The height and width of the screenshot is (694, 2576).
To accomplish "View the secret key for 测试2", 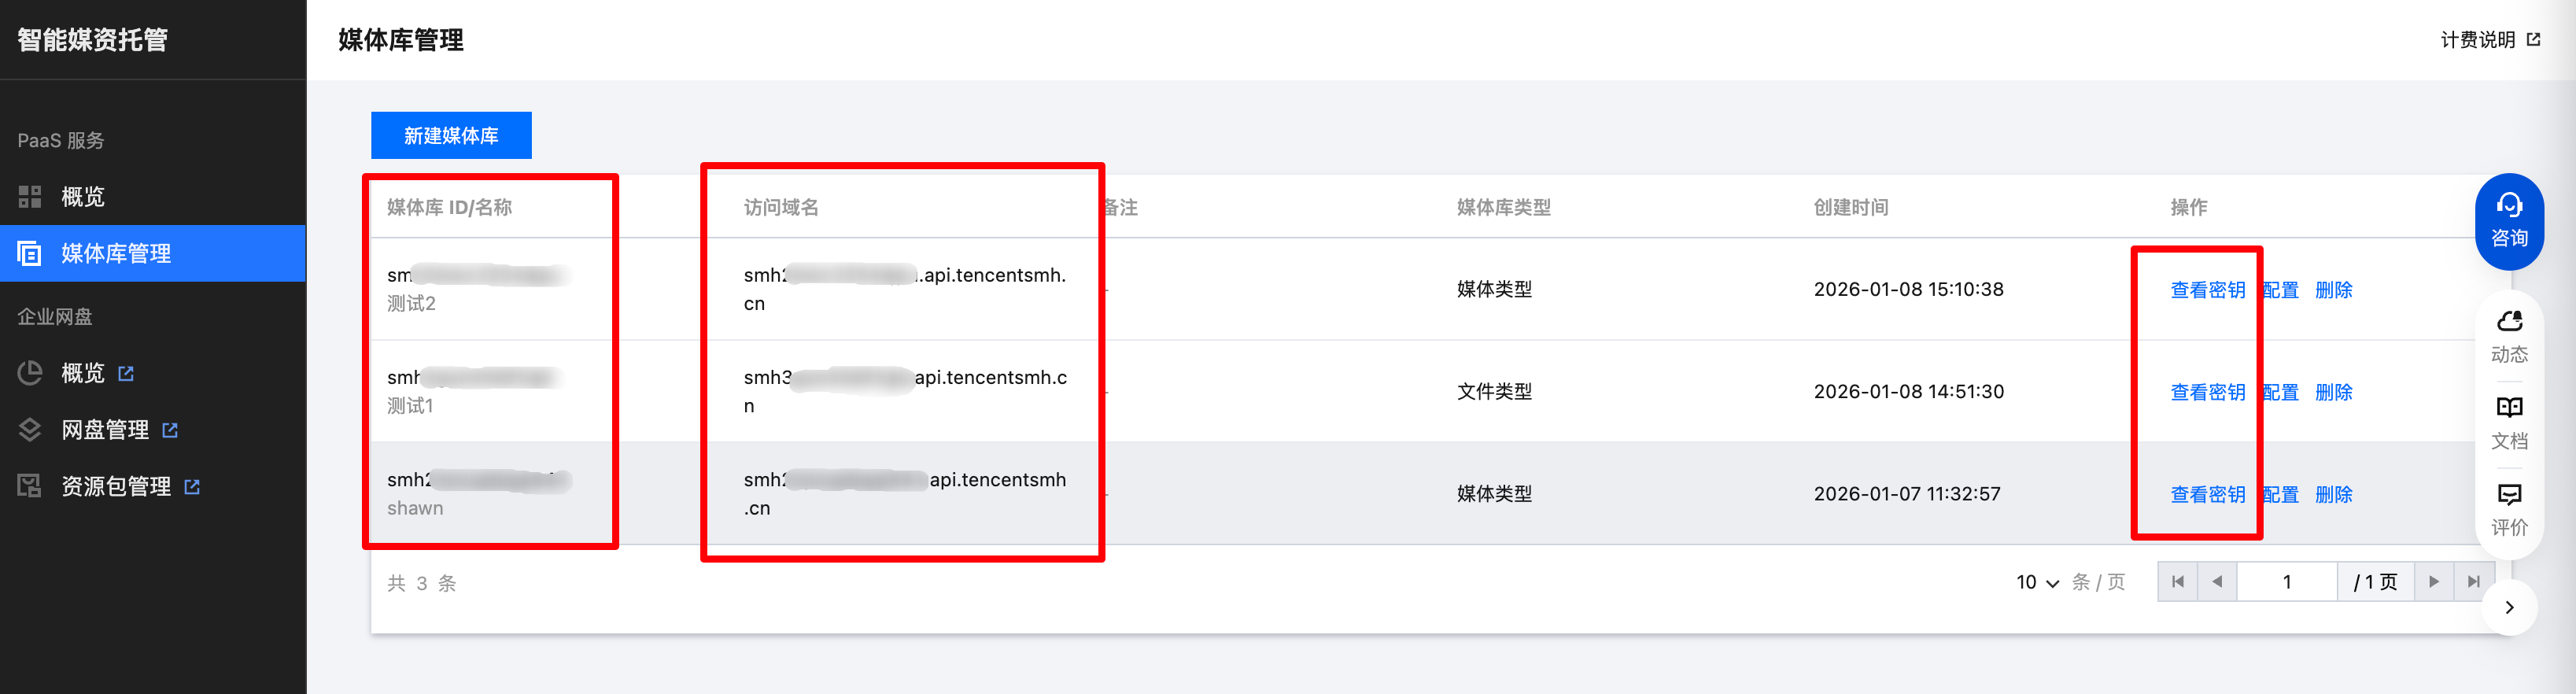I will click(2207, 290).
